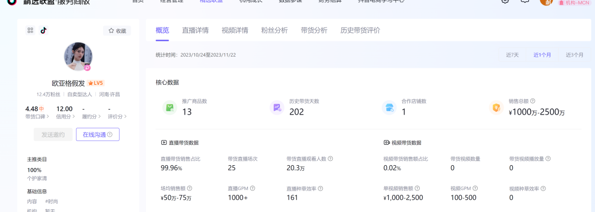
Task: View the 历史带货评价 tab
Action: (x=360, y=31)
